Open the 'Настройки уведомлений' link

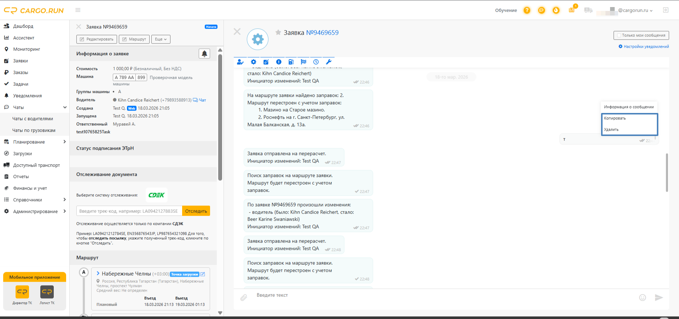tap(644, 47)
